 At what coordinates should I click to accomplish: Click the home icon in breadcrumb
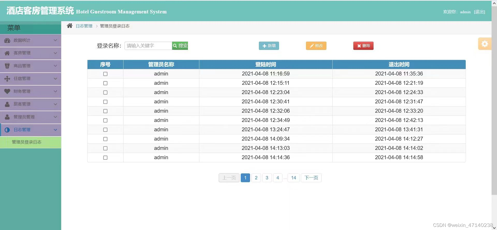[x=69, y=26]
